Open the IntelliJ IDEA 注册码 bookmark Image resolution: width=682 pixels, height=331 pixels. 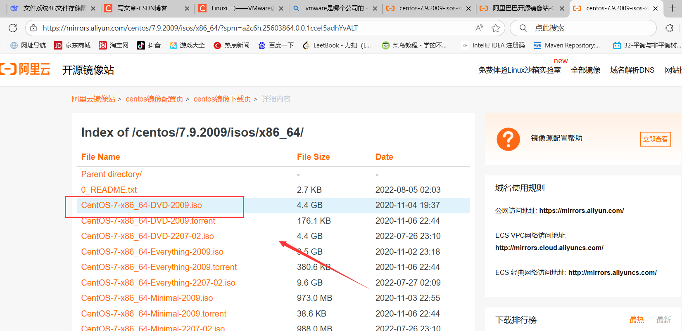pyautogui.click(x=493, y=45)
